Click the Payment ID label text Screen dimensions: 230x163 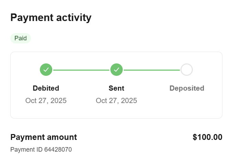(x=27, y=150)
